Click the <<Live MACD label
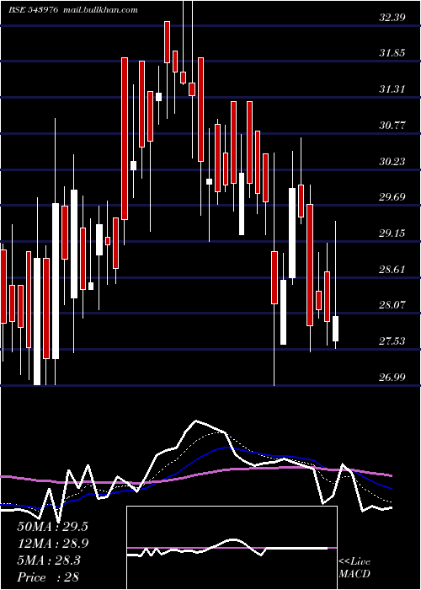This screenshot has width=421, height=590. 354,567
